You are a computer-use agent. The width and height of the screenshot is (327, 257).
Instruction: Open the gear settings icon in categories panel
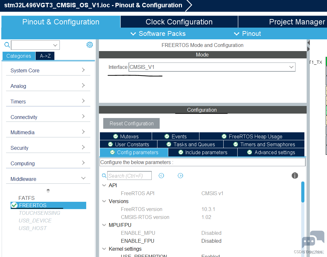point(90,45)
